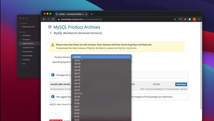Image resolution: width=214 pixels, height=121 pixels.
Task: Open Google Drive in Finder sidebar
Action: click(28, 48)
